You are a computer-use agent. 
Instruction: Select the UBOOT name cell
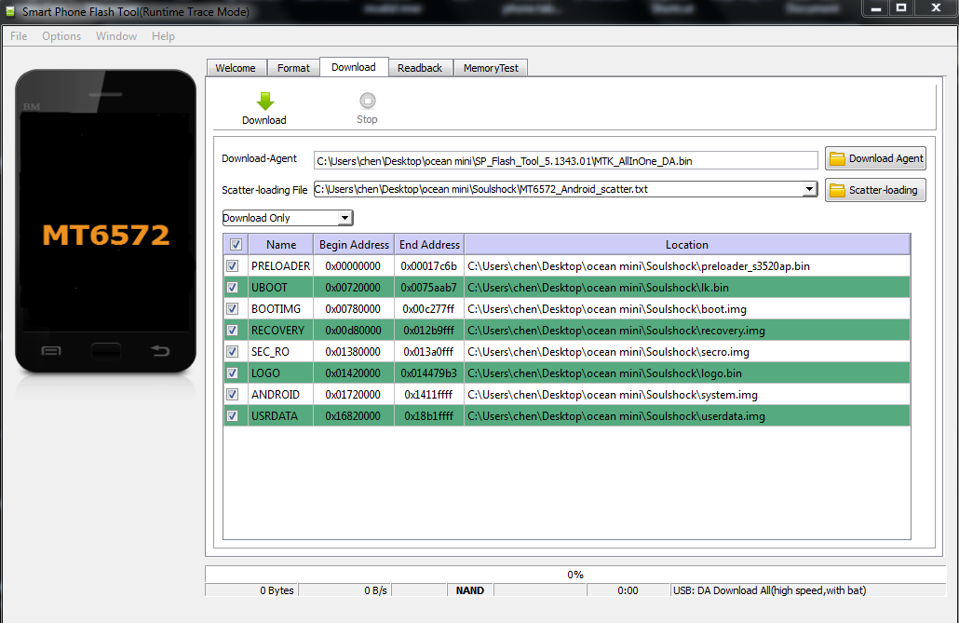281,288
